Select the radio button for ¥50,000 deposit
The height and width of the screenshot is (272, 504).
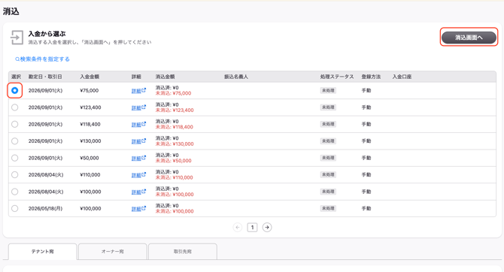[x=15, y=158]
